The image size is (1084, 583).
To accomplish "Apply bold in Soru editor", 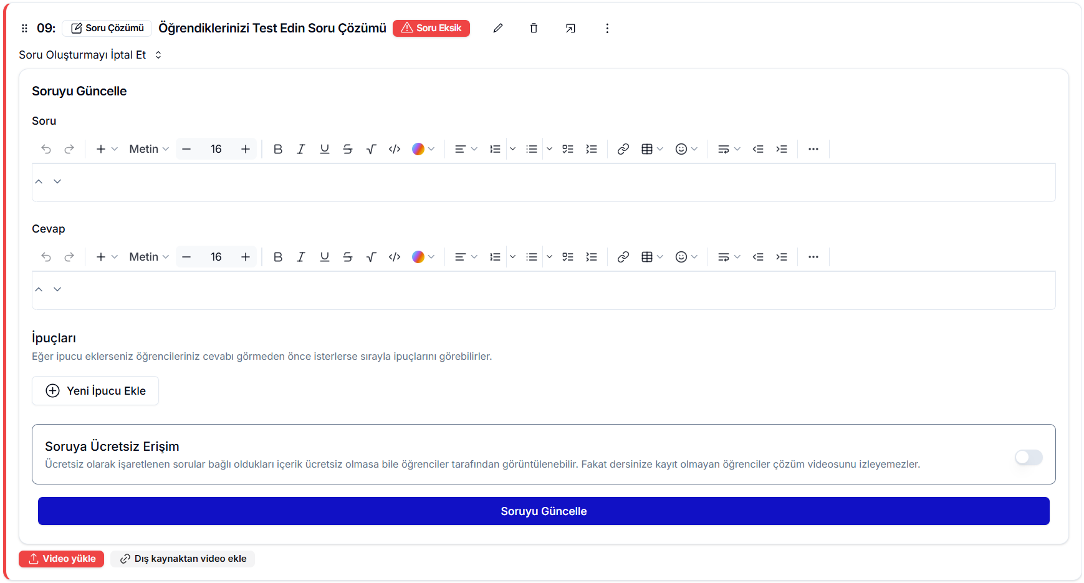I will pyautogui.click(x=278, y=149).
